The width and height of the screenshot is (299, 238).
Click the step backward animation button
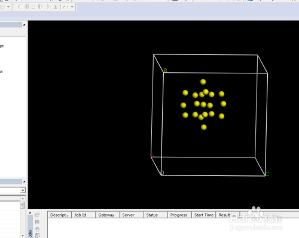26,7
